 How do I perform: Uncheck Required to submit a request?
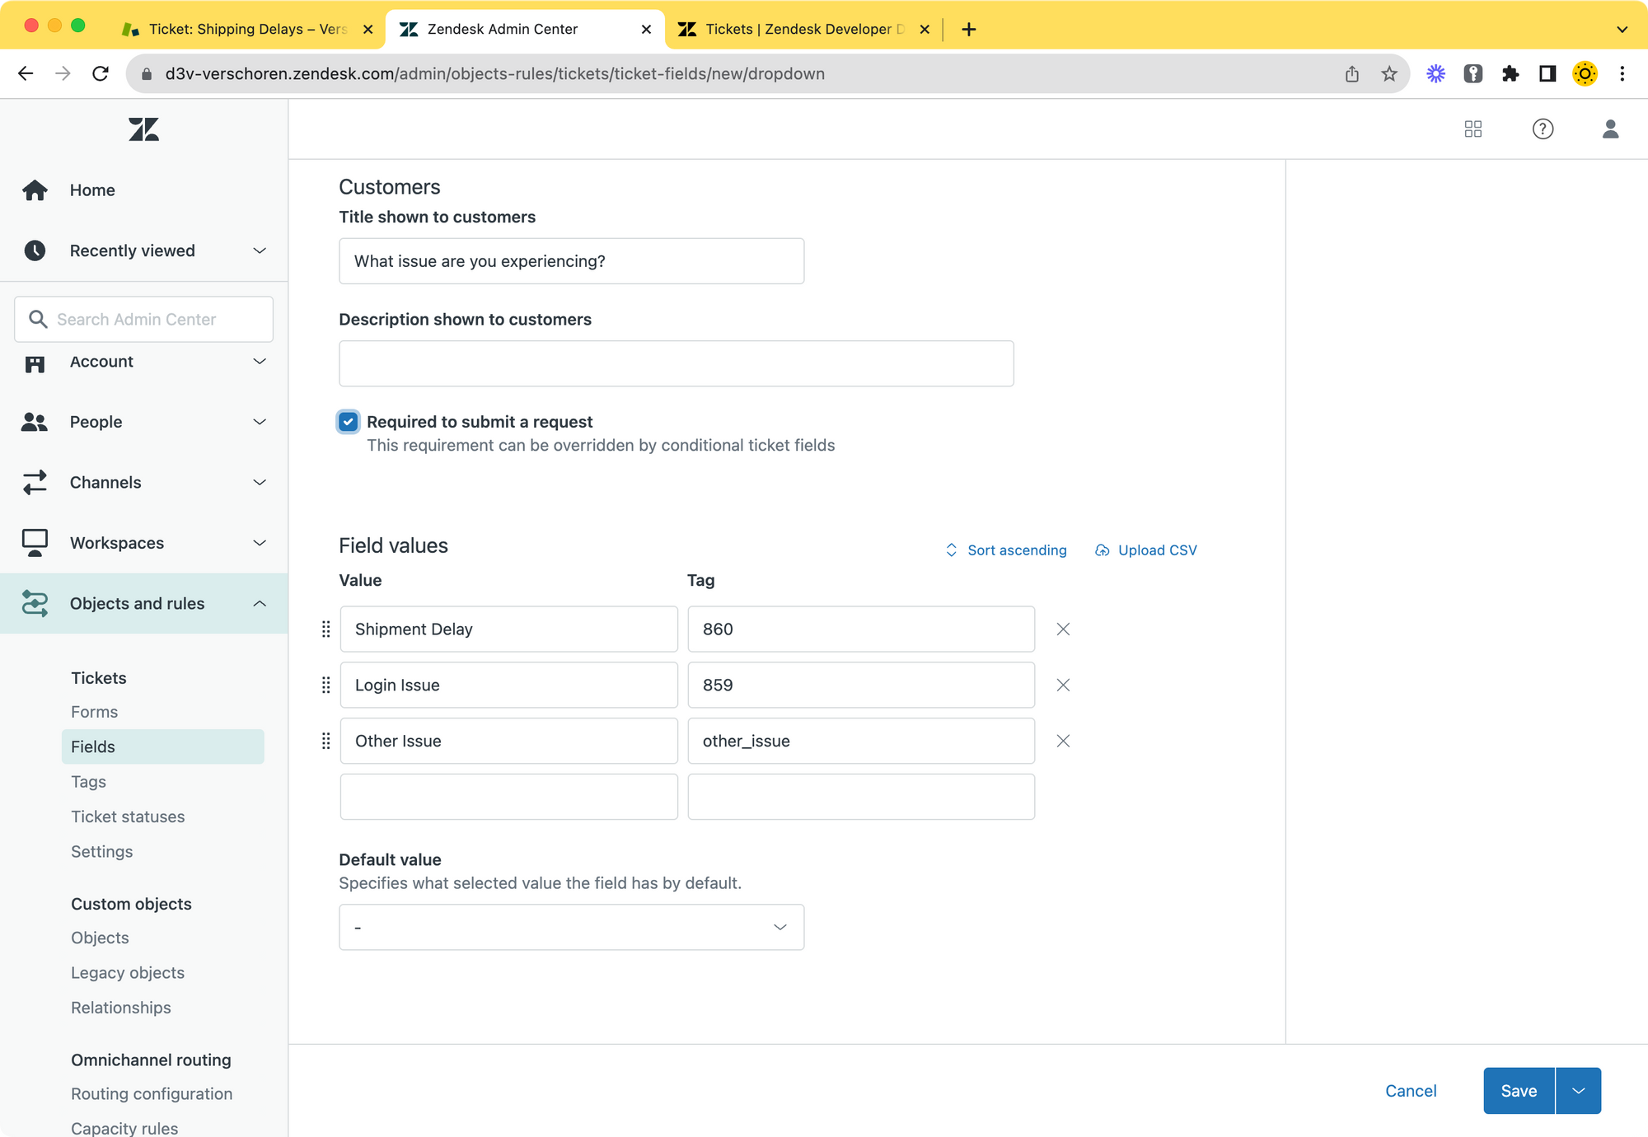(x=349, y=422)
